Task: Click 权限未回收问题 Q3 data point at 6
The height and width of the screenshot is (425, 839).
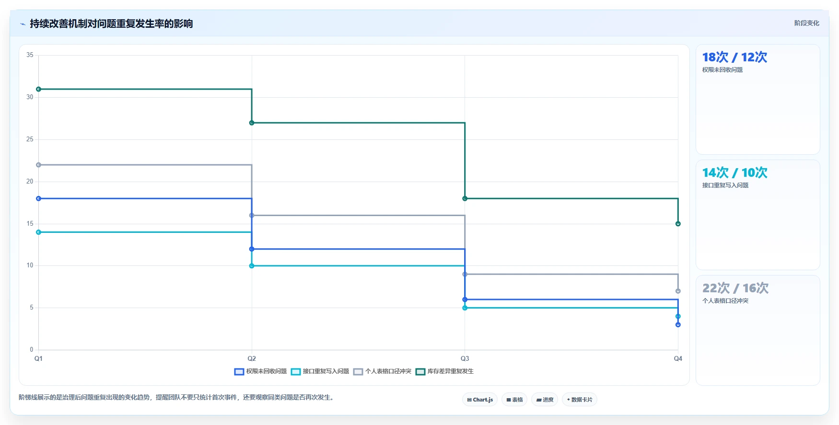Action: click(x=465, y=299)
